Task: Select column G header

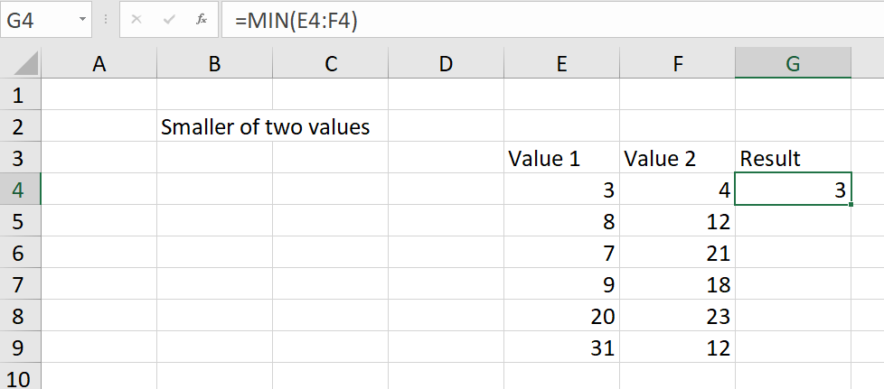Action: click(x=793, y=63)
